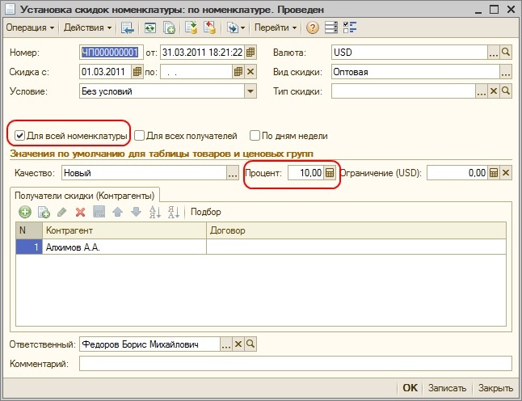Click the Подбор button

206,212
